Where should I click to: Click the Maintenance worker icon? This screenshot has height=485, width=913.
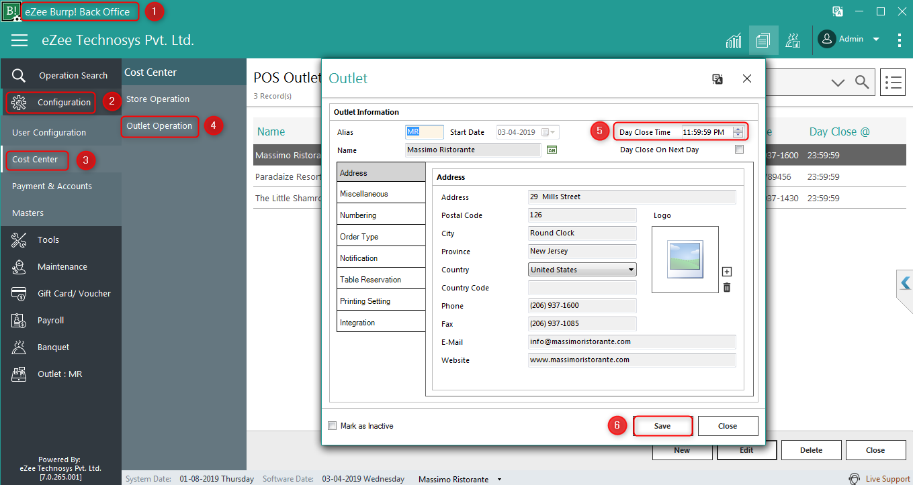click(x=19, y=266)
